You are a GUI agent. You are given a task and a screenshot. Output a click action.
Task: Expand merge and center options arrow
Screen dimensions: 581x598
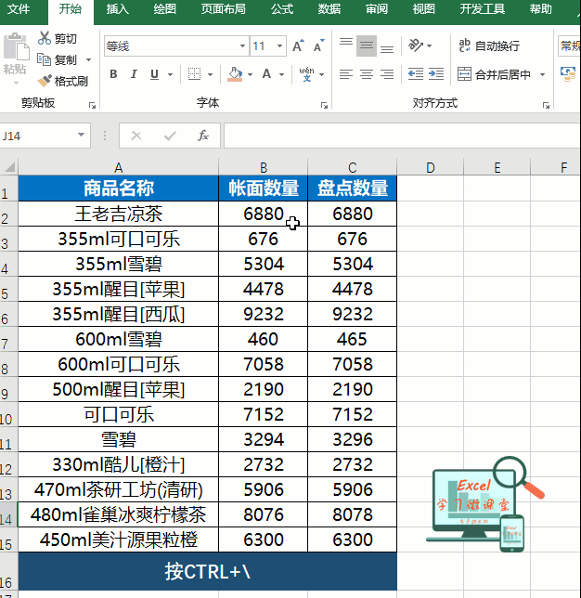[x=543, y=74]
